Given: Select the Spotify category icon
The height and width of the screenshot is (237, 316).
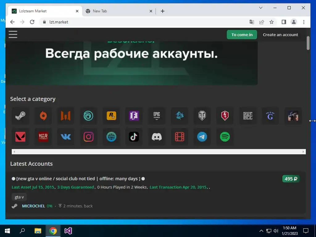Looking at the screenshot, I should point(225,137).
